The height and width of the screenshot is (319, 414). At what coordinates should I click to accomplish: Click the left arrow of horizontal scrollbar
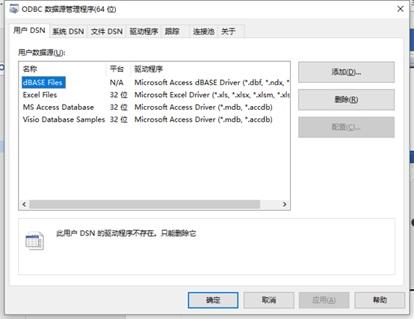(25, 204)
